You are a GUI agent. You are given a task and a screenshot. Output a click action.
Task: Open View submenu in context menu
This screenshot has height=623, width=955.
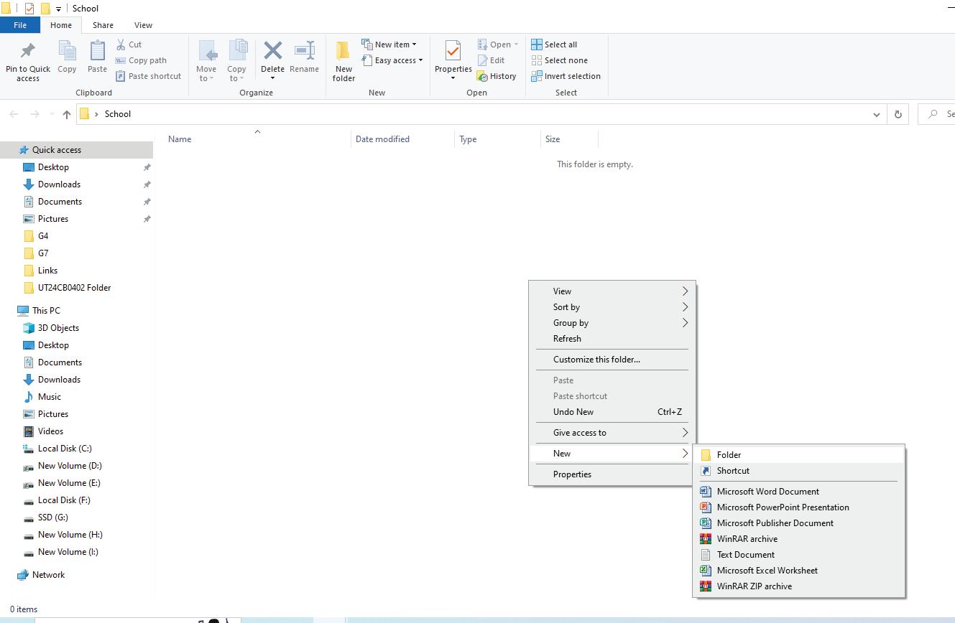click(x=612, y=291)
